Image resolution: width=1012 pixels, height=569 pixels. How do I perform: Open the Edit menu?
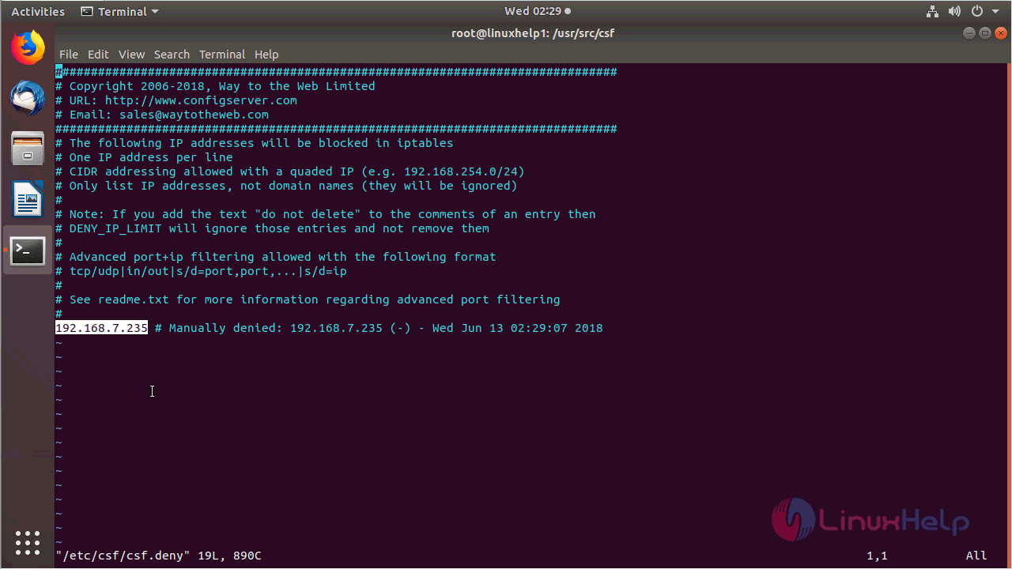tap(98, 55)
